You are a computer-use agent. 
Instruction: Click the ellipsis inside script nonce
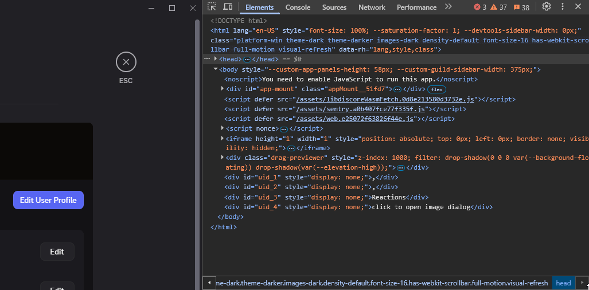284,129
